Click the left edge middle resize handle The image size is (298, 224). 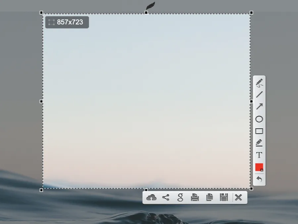click(x=41, y=101)
